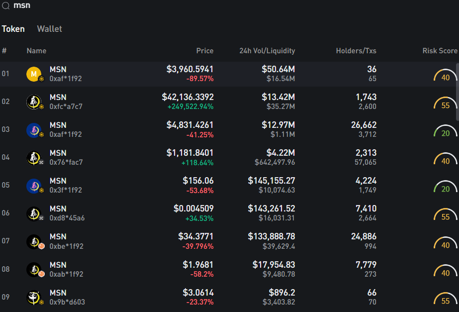The image size is (459, 312).
Task: Open token logo beside 0xbe*1f92
Action: click(x=33, y=242)
